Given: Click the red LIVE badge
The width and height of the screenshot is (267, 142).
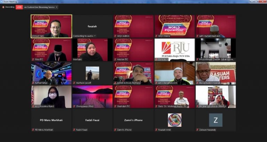Looking at the screenshot, I should tap(19, 7).
